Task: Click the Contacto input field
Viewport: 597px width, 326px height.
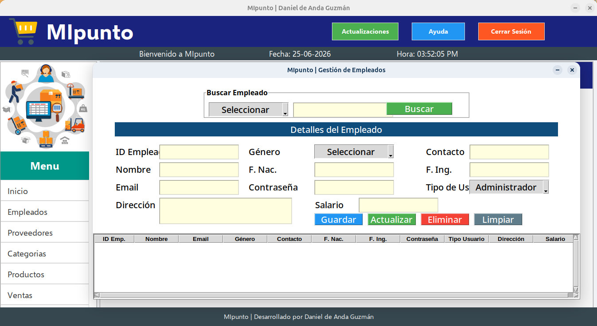Action: coord(509,152)
